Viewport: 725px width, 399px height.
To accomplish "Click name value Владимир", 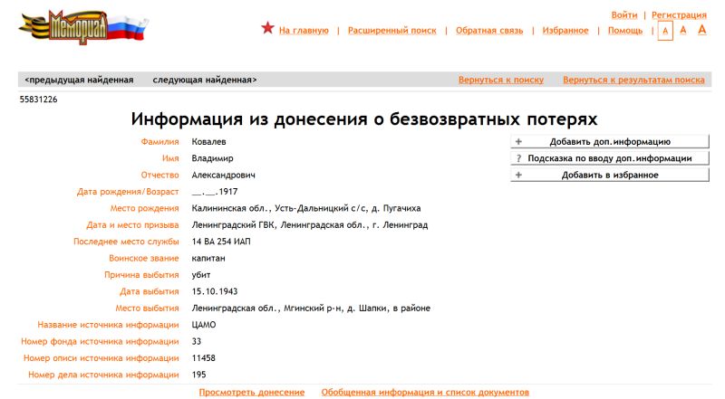I will (x=213, y=158).
